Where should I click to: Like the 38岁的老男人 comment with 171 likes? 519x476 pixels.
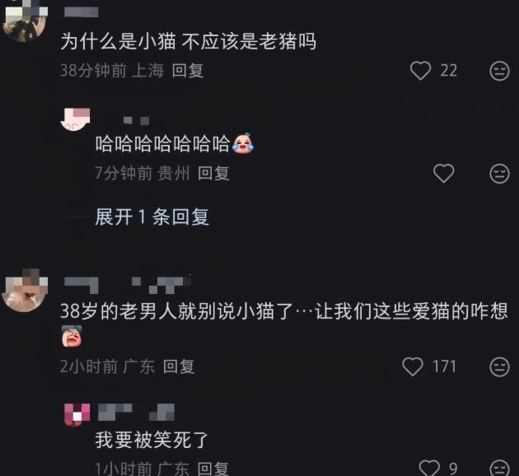(413, 366)
